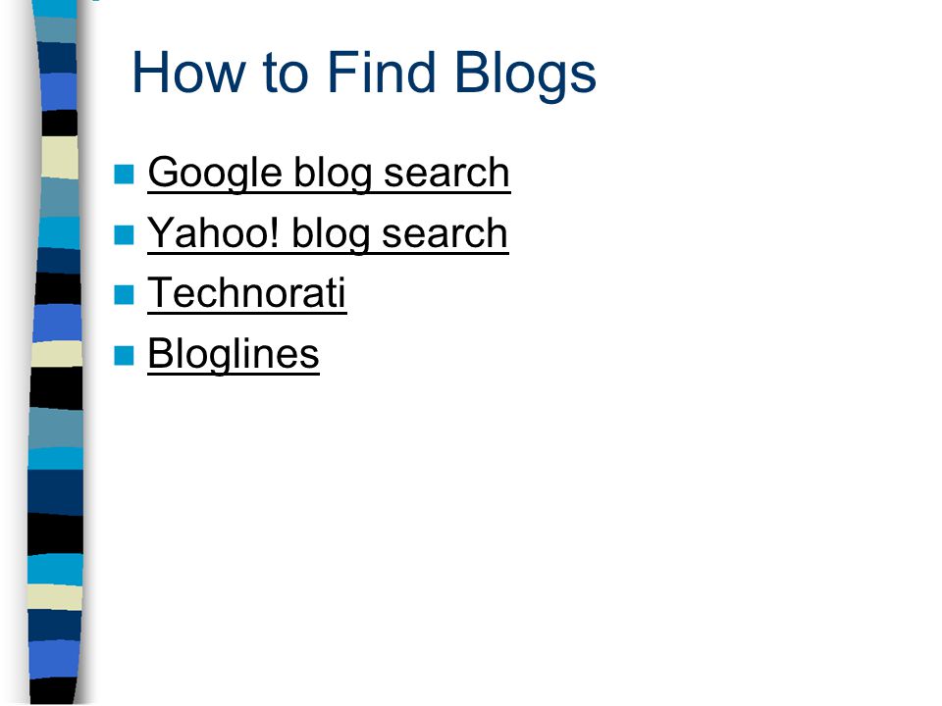Viewport: 942px width, 706px height.
Task: Click the square bullet beside Google blog search
Action: click(124, 175)
